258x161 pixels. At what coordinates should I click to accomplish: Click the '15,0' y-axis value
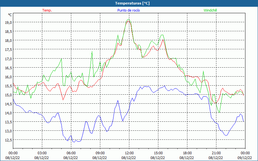(x=8, y=95)
